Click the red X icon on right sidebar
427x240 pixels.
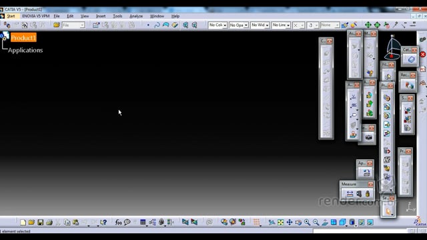tap(422, 54)
